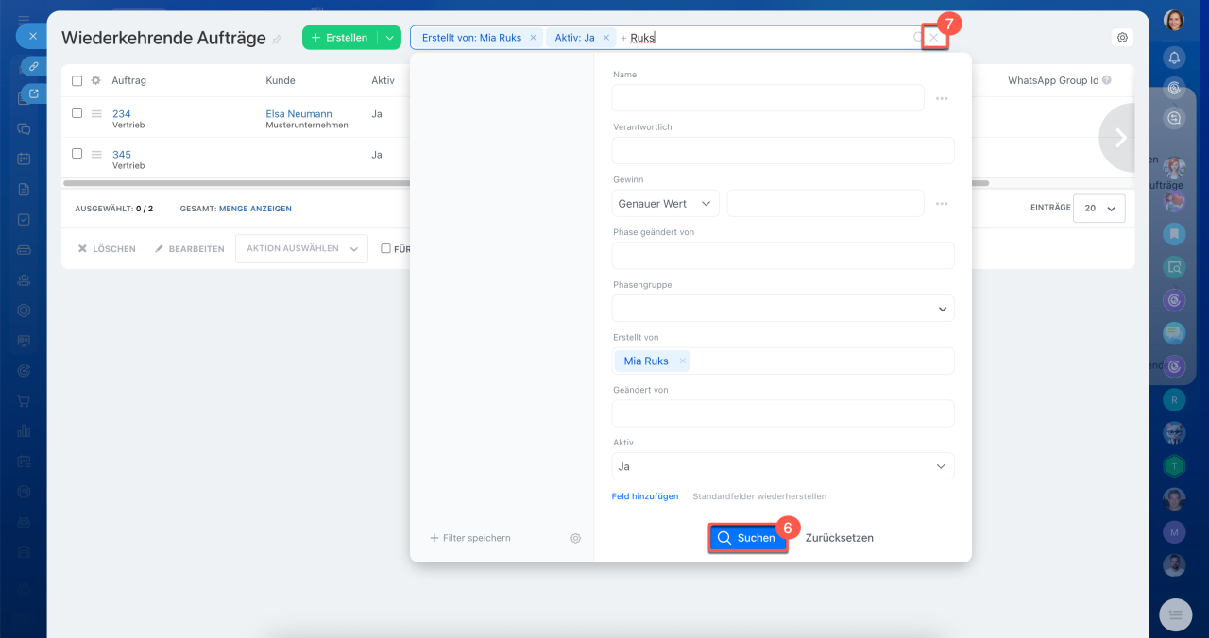
Task: Click 'Menge anzeigen' link
Action: [x=255, y=209]
